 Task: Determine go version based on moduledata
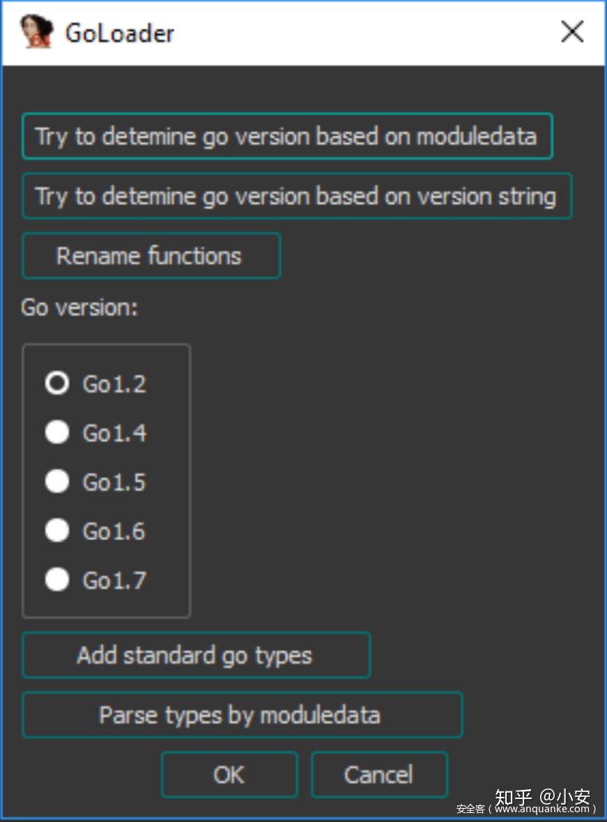287,136
